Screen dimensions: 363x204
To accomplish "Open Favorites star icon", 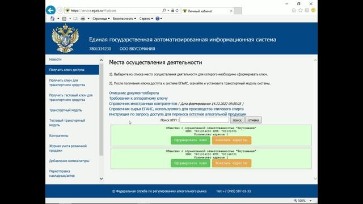I will [301, 10].
